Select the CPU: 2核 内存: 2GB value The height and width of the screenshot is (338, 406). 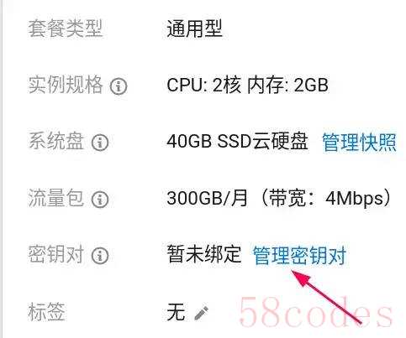tap(247, 85)
